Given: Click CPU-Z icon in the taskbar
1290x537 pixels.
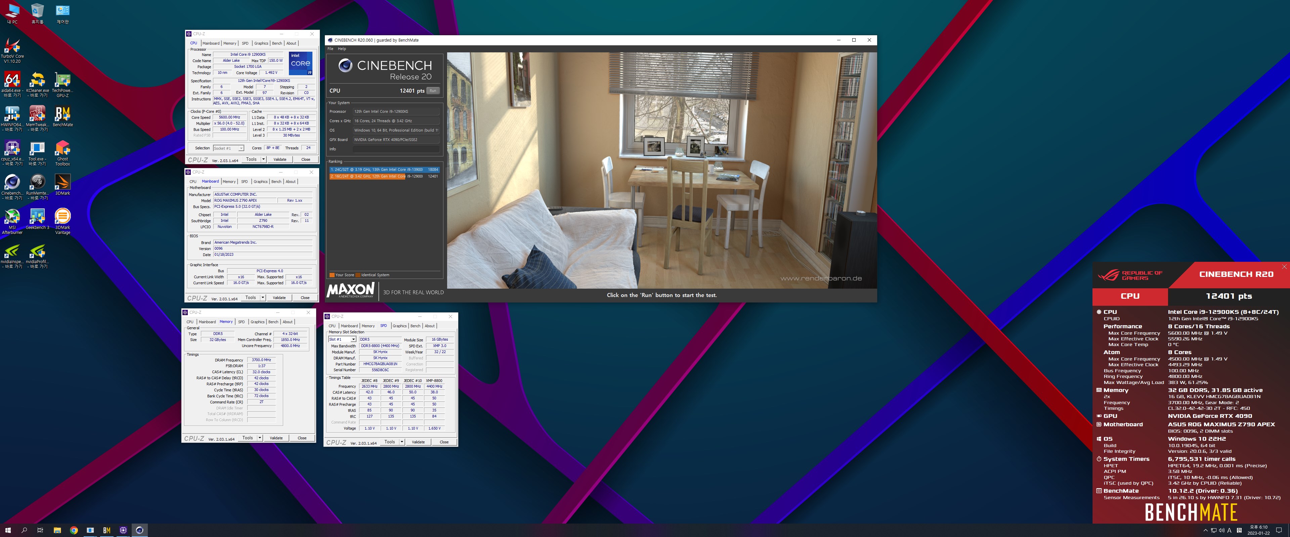Looking at the screenshot, I should (123, 530).
